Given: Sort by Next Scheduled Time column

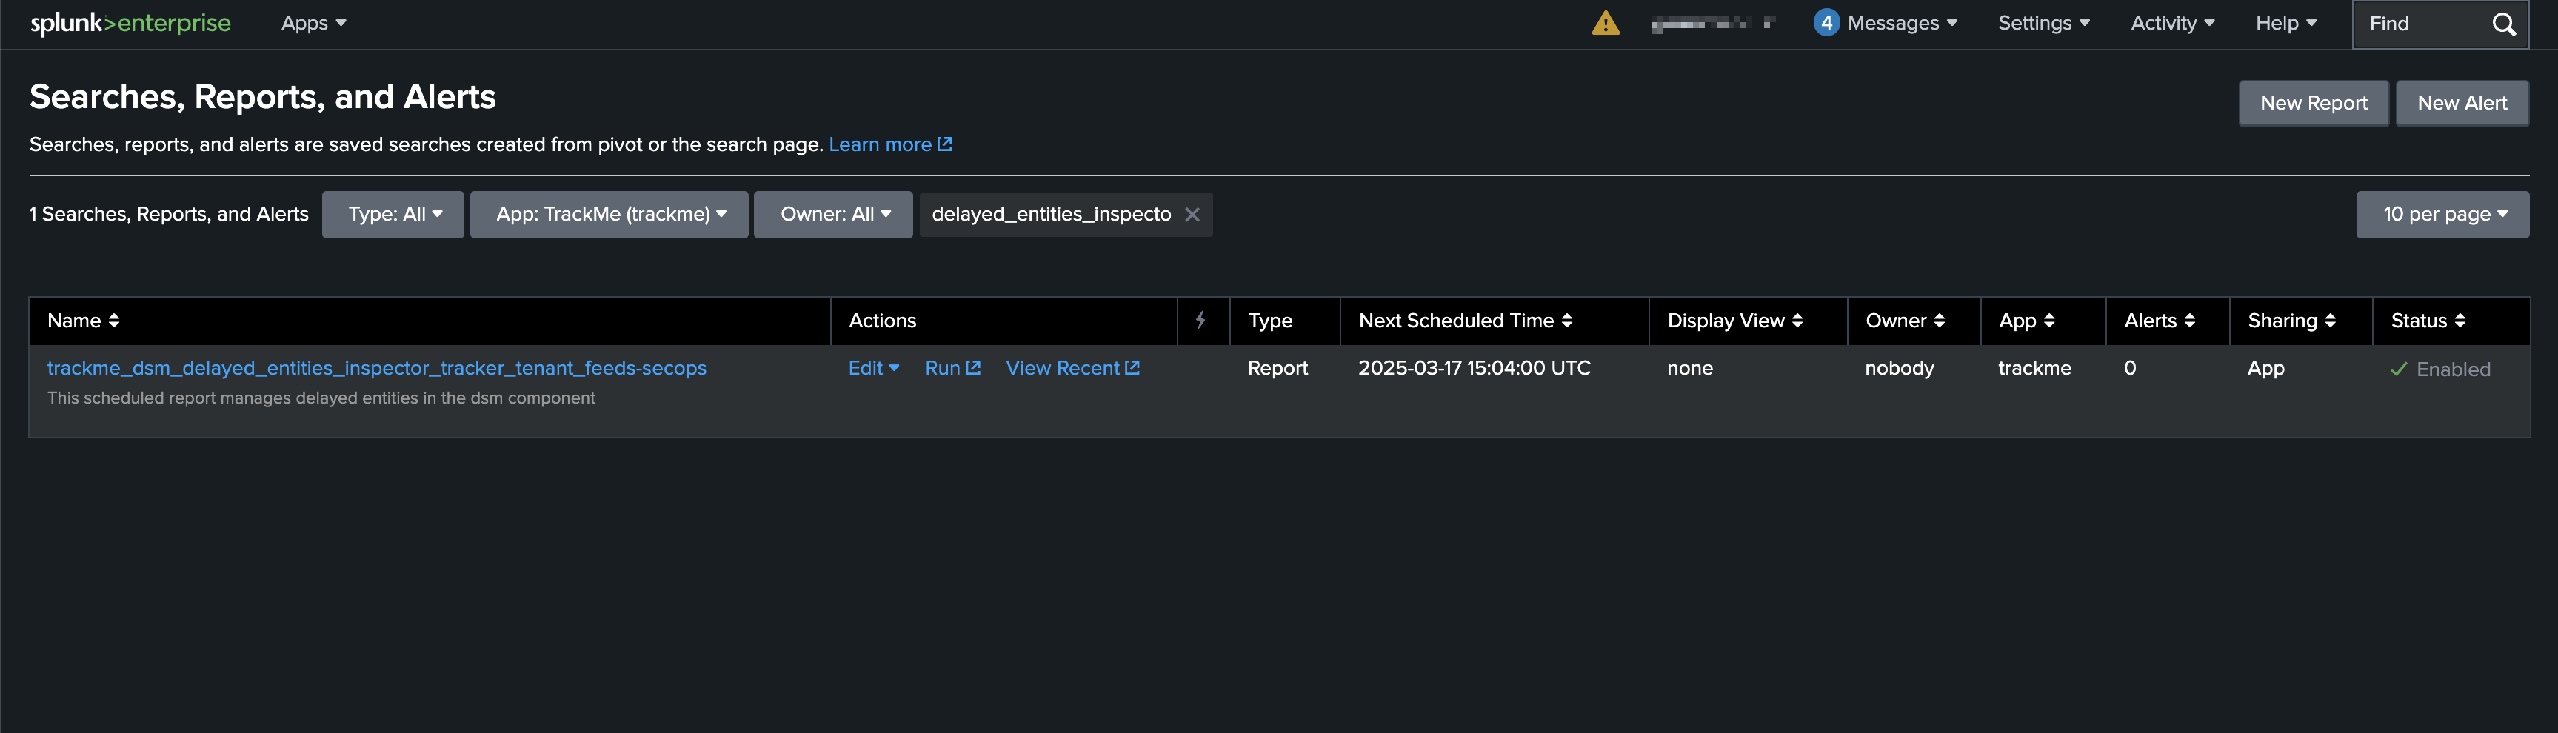Looking at the screenshot, I should coord(1465,321).
